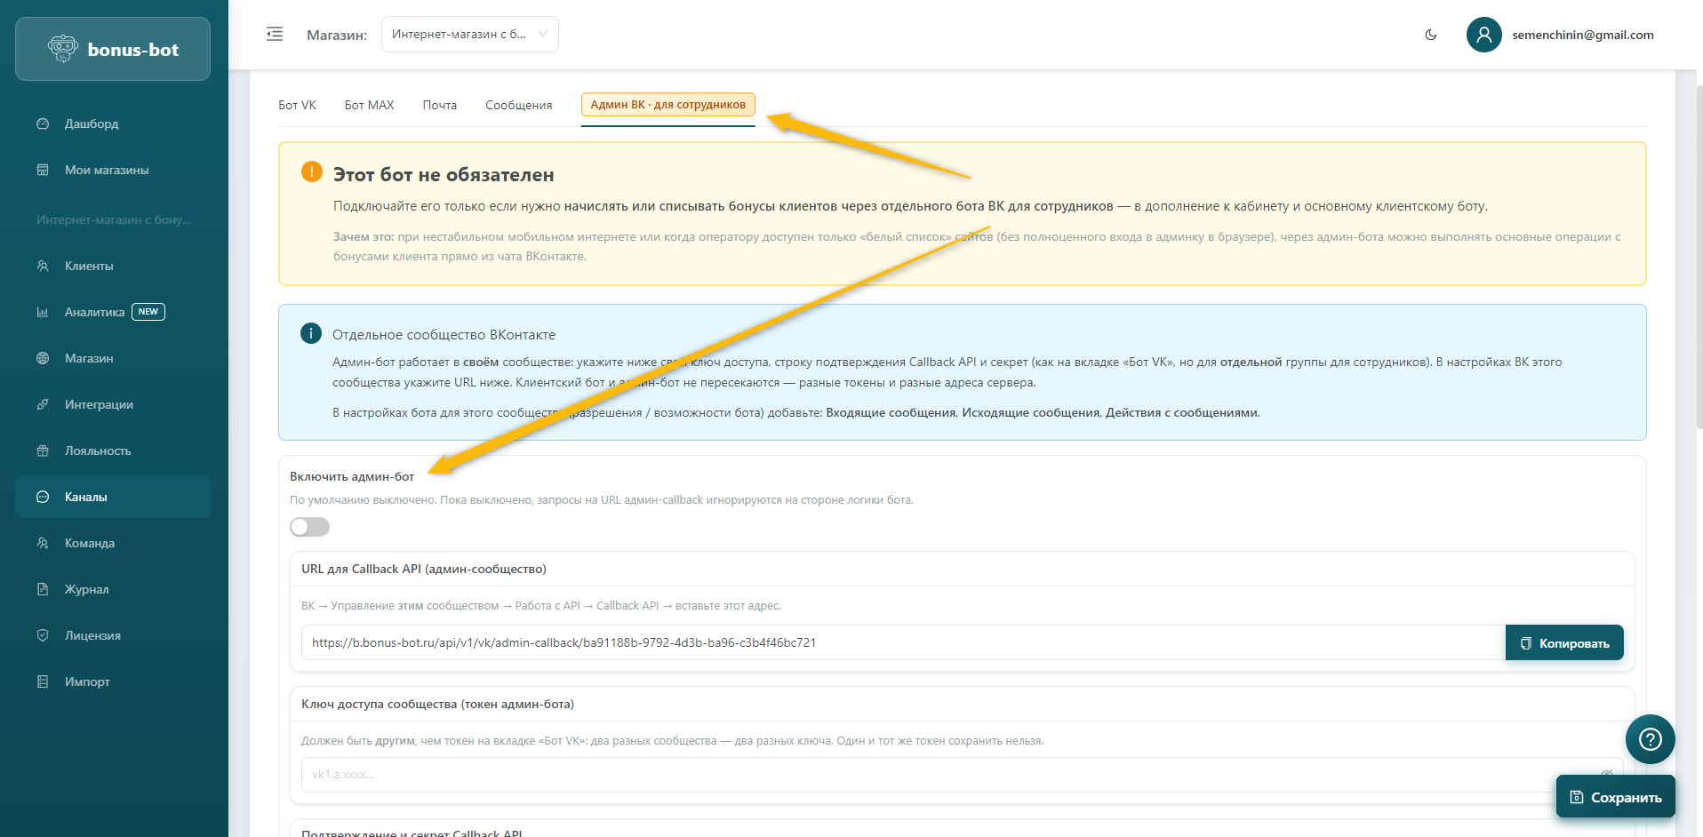Click the page vertical scrollbar

[1699, 267]
